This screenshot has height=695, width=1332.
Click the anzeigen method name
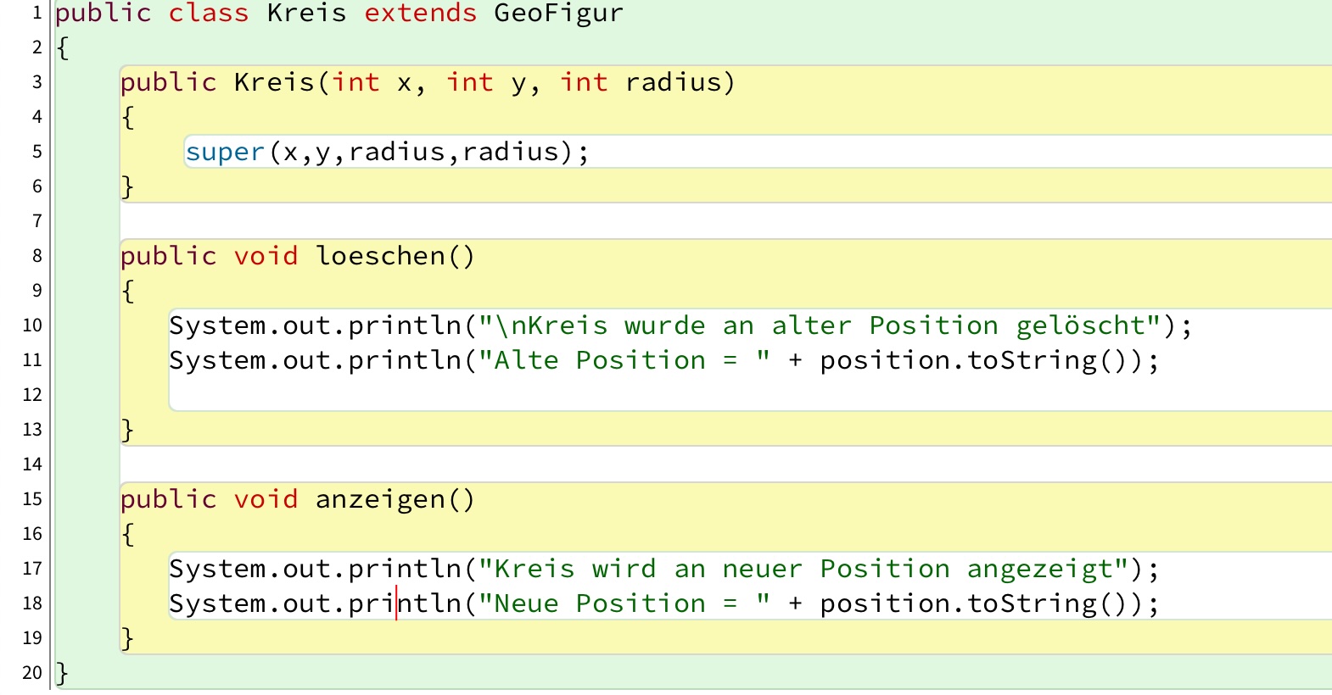coord(380,499)
